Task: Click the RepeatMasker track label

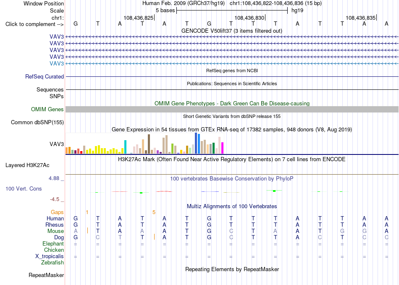Action: [46, 275]
